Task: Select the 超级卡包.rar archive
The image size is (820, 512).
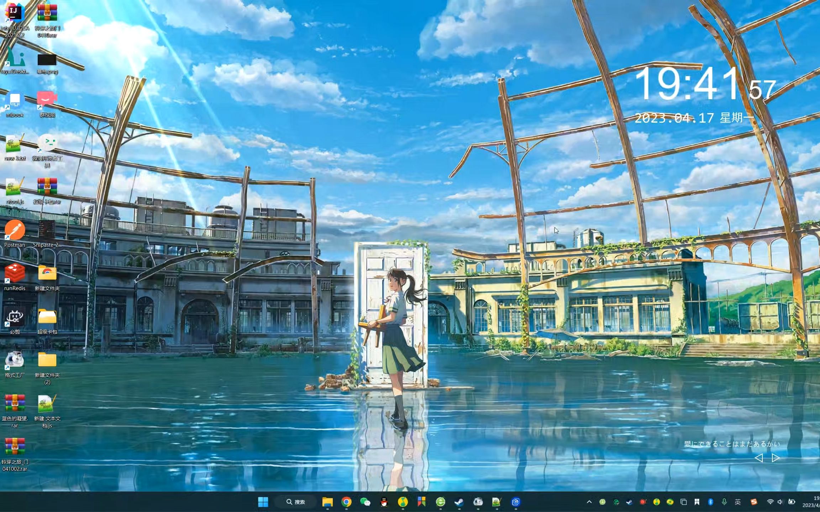Action: [47, 191]
